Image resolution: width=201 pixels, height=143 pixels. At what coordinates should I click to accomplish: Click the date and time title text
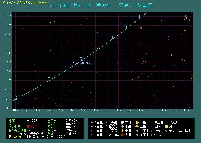(x=101, y=5)
